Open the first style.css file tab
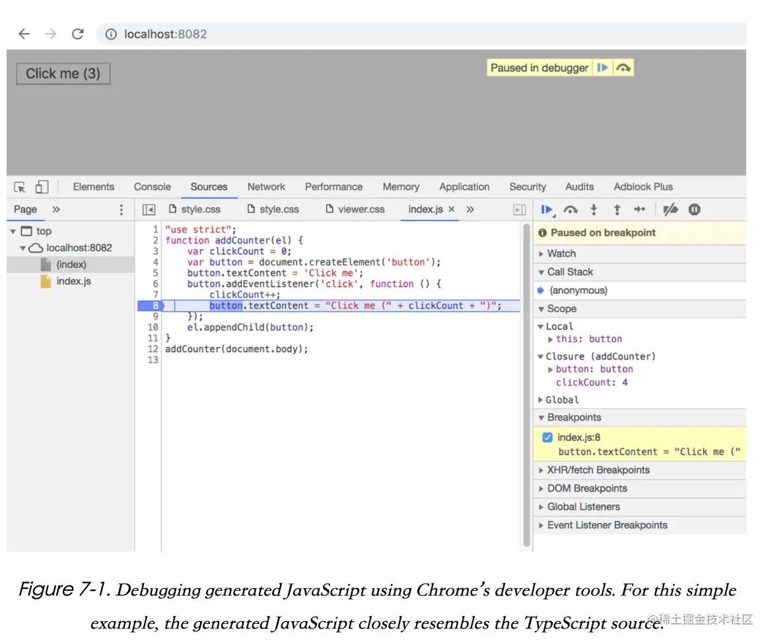 [195, 209]
